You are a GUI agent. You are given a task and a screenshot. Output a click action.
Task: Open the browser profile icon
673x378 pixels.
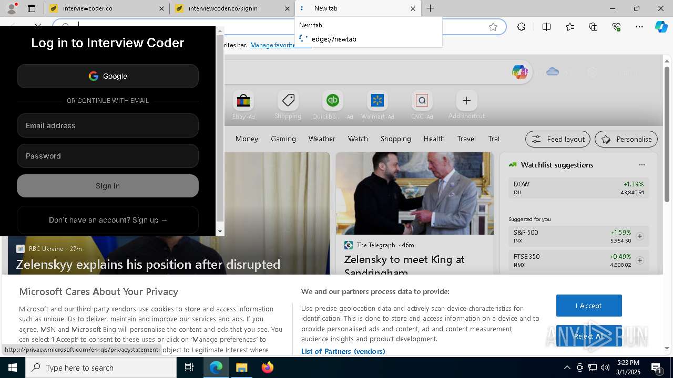[x=11, y=8]
